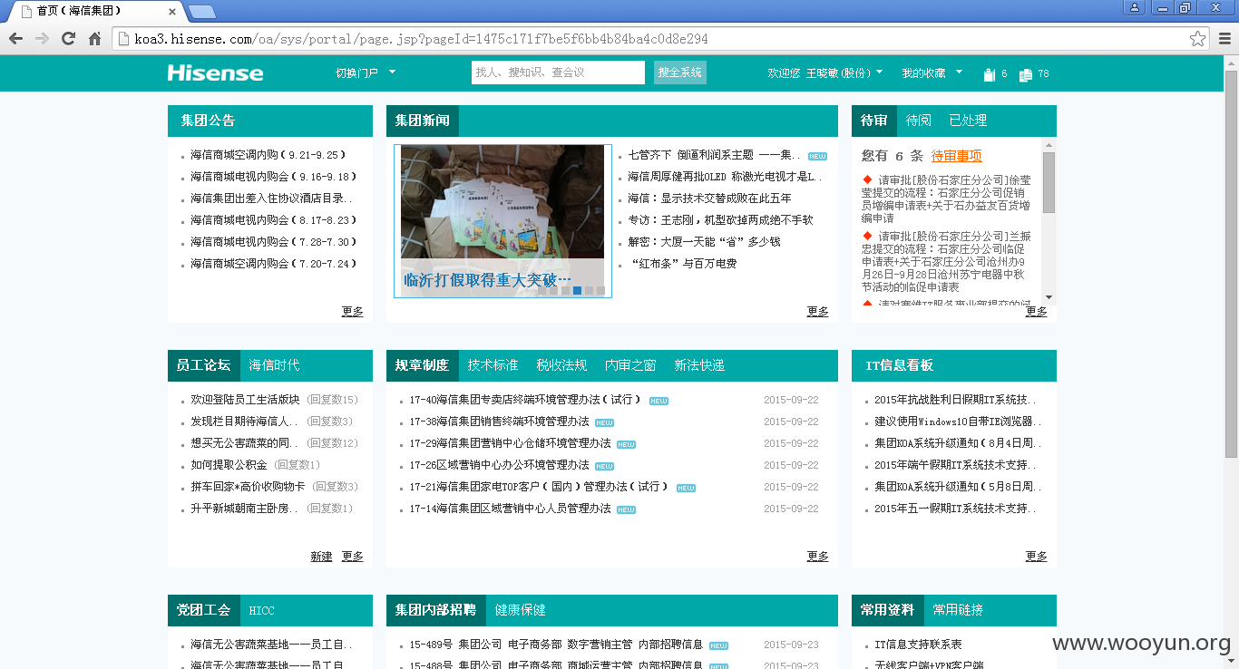Click the Chrome user profile icon
This screenshot has height=669, width=1239.
pyautogui.click(x=1135, y=8)
